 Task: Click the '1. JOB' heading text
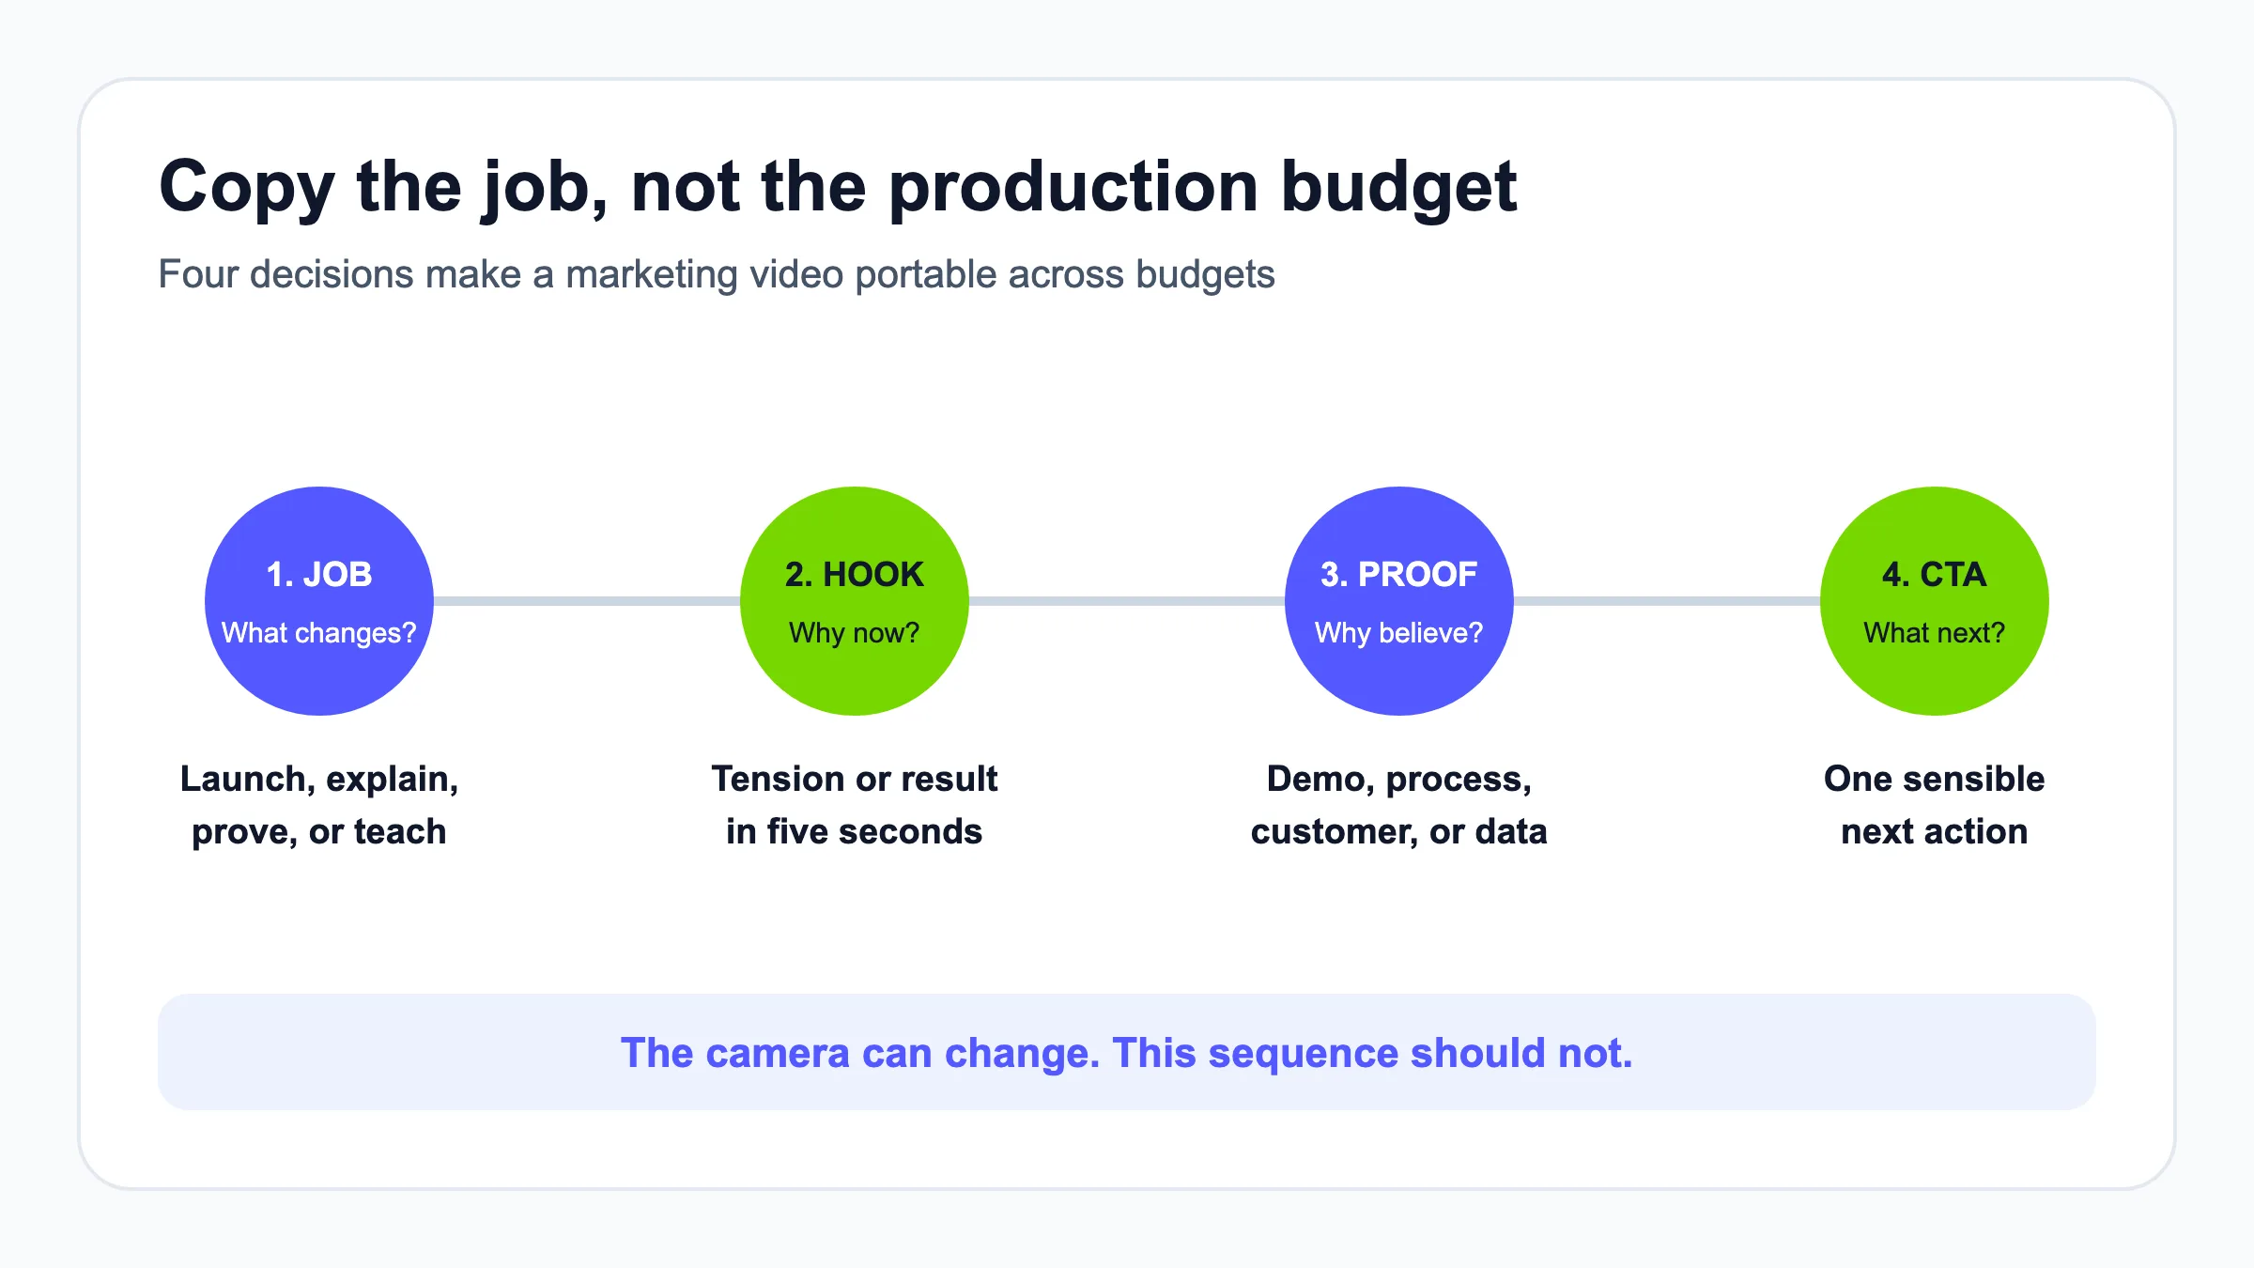coord(319,574)
